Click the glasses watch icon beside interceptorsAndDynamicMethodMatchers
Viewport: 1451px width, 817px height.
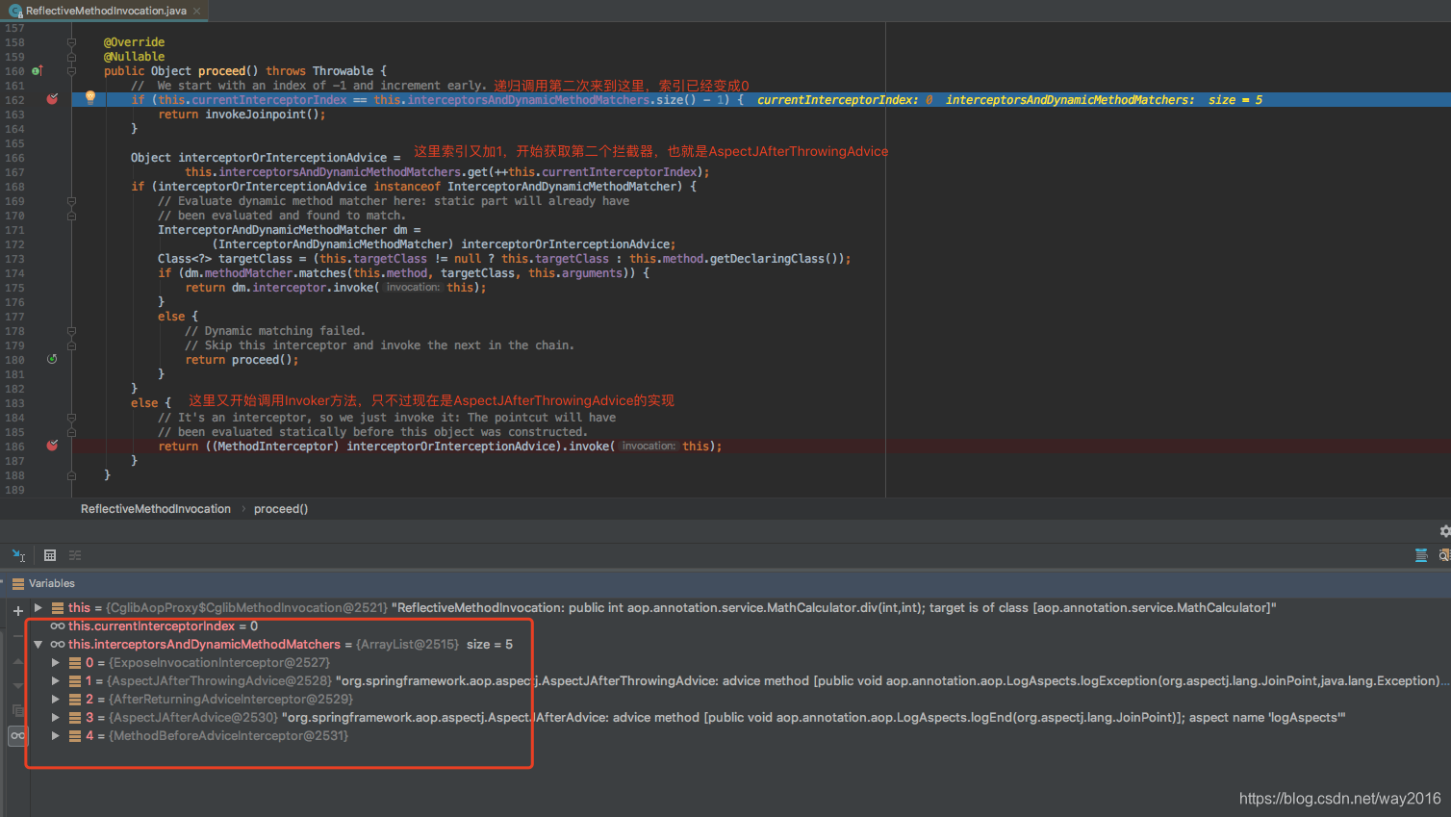click(x=58, y=644)
